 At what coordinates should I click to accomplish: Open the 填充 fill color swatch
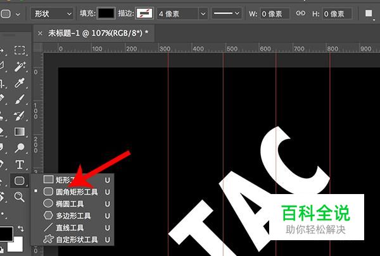tap(106, 13)
